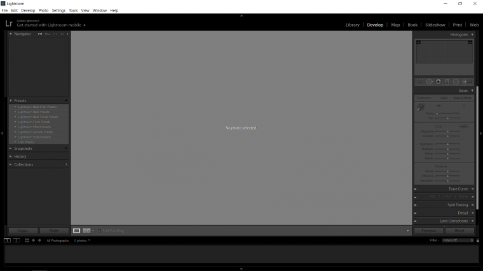Switch to the Slideshow module

(435, 25)
